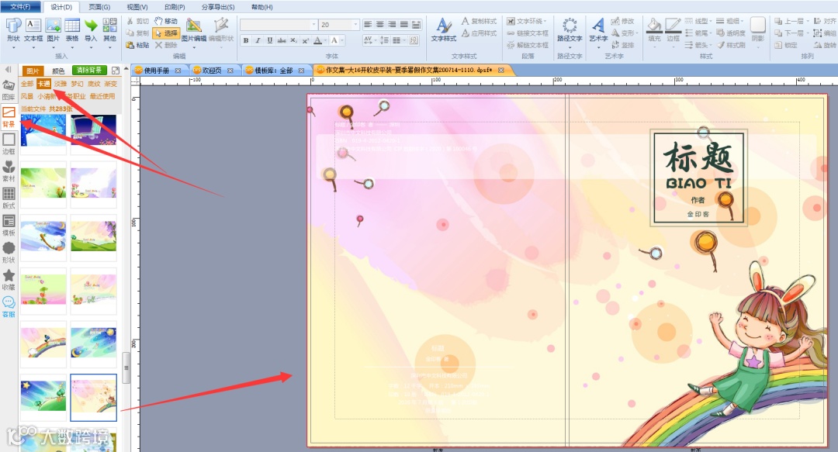838x452 pixels.
Task: Toggle superscript formatting
Action: 305,40
